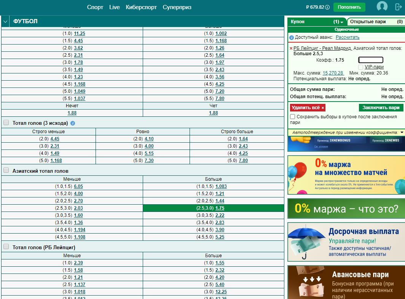Open the Купон (1) dropdown arrow
Viewport: 405px width, 299px height.
[342, 22]
